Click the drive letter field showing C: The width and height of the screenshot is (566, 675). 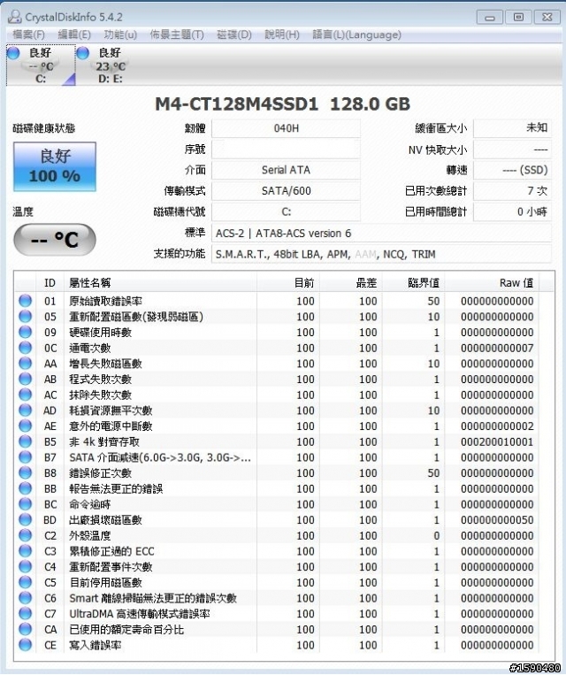click(x=286, y=211)
